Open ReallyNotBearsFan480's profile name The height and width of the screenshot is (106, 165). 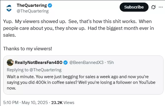[x=39, y=63]
